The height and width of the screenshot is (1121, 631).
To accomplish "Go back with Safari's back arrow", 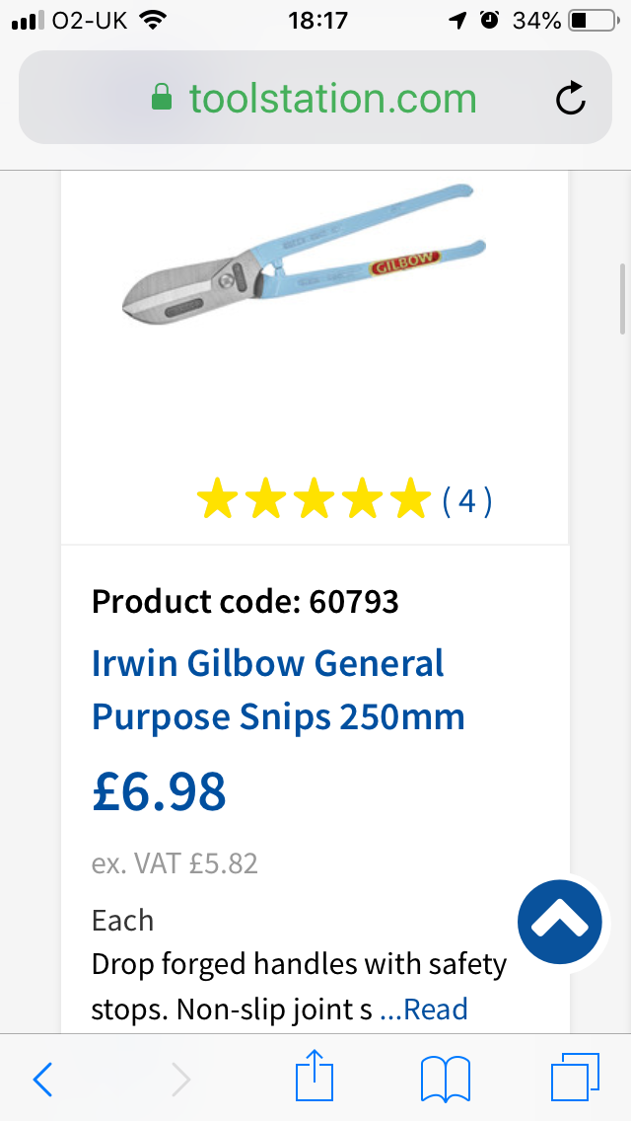I will tap(42, 1080).
